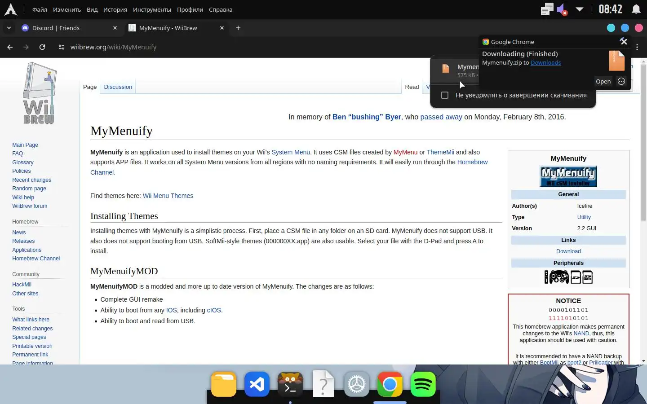The image size is (647, 404).
Task: Follow the cIOS link in list
Action: [x=214, y=310]
